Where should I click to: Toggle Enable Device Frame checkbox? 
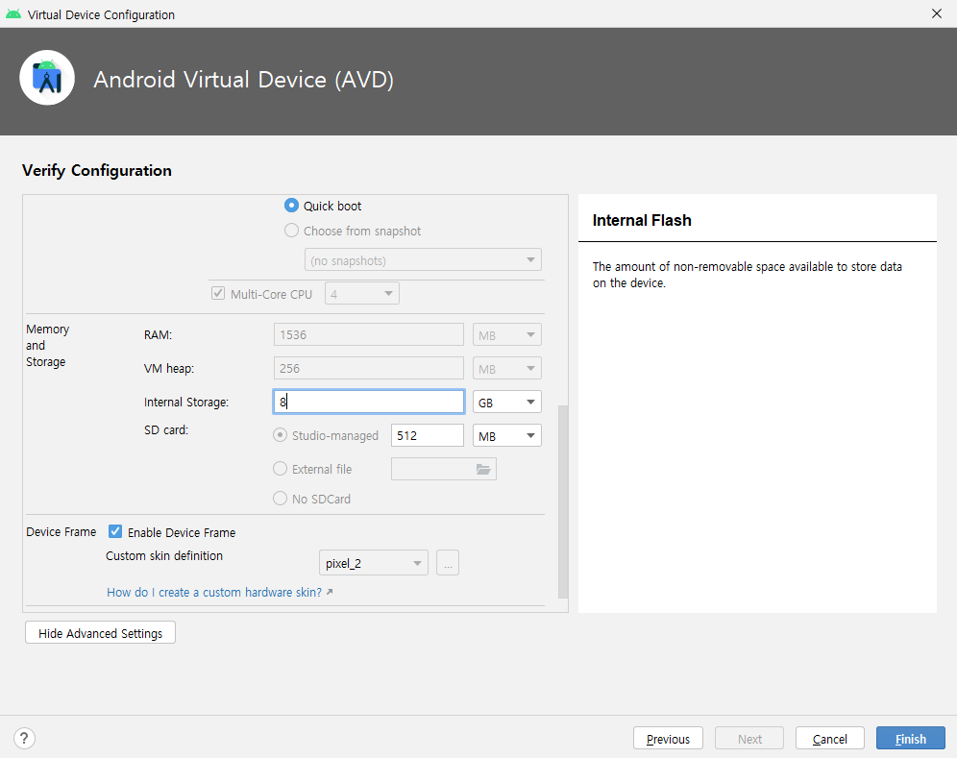(115, 531)
